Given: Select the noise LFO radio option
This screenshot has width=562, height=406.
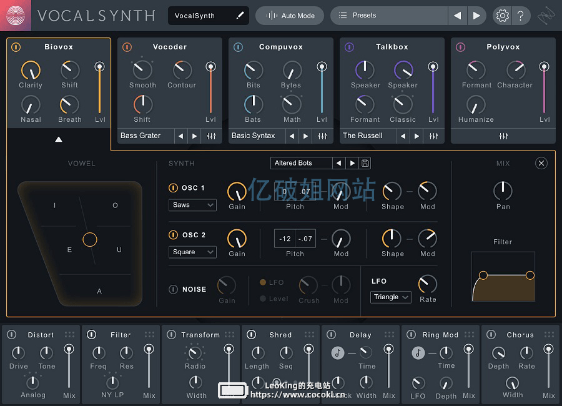Looking at the screenshot, I should point(263,282).
